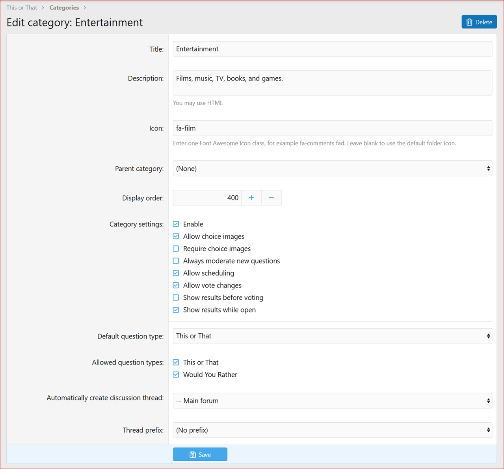Image resolution: width=504 pixels, height=469 pixels.
Task: Go to the Categories breadcrumb
Action: point(64,7)
